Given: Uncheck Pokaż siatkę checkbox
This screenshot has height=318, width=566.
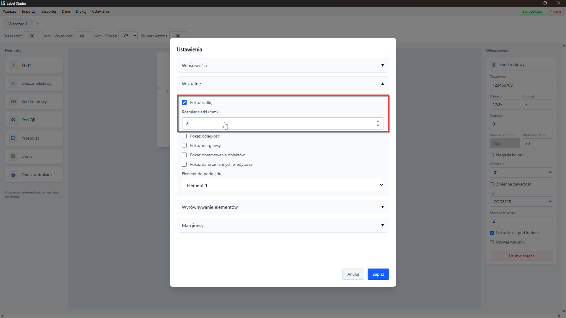Looking at the screenshot, I should pyautogui.click(x=184, y=102).
